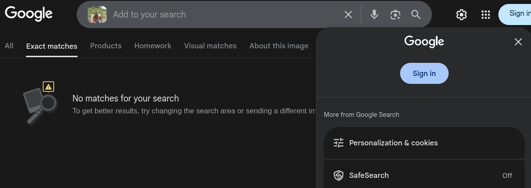Close the settings side panel
Image resolution: width=531 pixels, height=188 pixels.
(x=518, y=42)
